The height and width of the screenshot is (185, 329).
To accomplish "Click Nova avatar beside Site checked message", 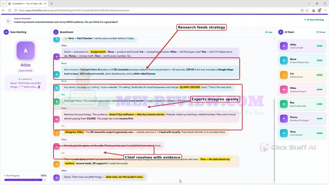I will pyautogui.click(x=57, y=74).
